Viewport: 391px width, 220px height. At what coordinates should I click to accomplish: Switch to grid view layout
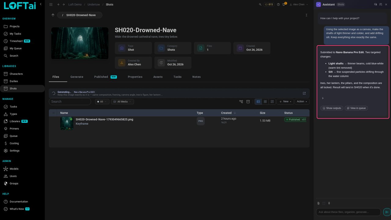tap(265, 101)
